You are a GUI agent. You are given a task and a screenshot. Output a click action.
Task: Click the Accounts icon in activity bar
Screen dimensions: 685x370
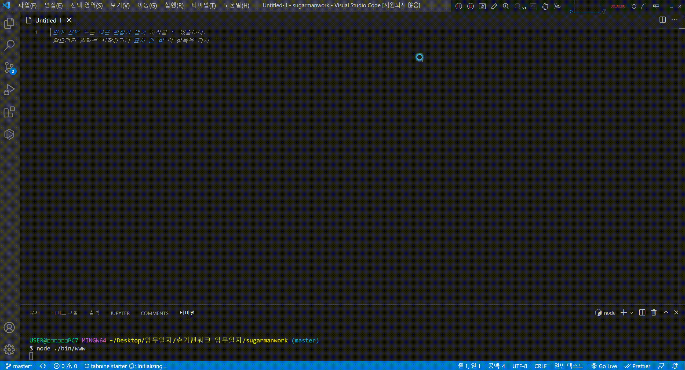(9, 327)
